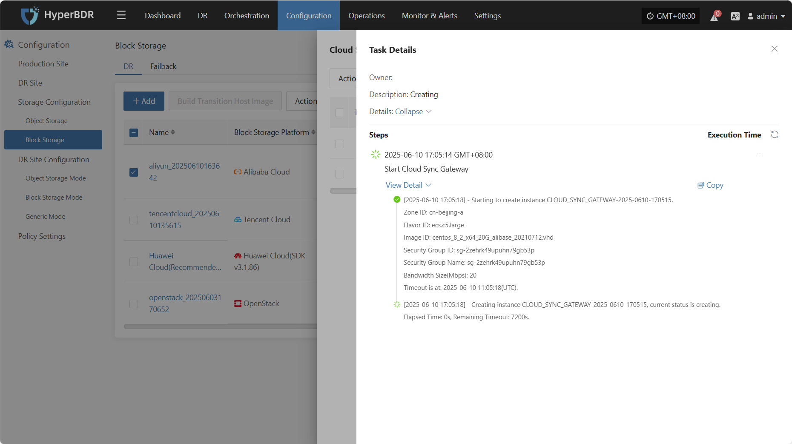Toggle the Cloud panel header checkbox
The height and width of the screenshot is (444, 792).
(340, 113)
